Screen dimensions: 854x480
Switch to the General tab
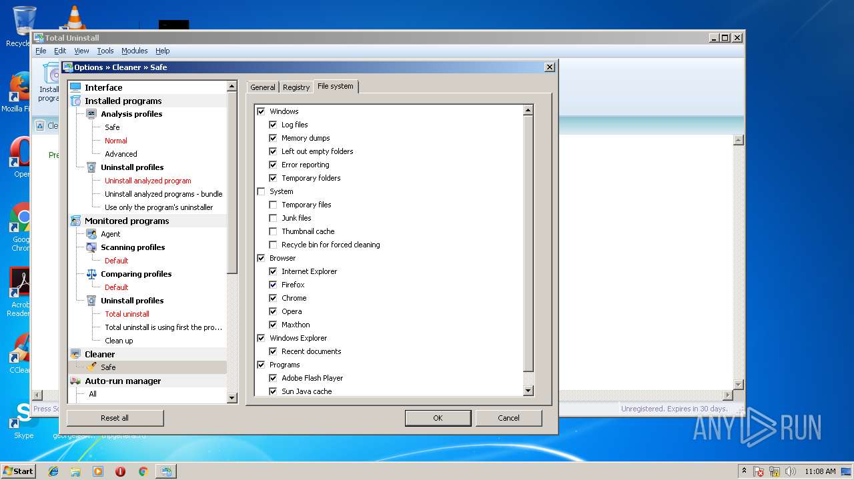[x=263, y=87]
